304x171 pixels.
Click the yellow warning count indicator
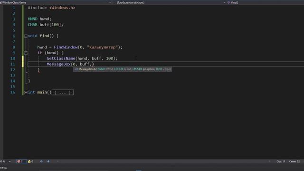30,161
